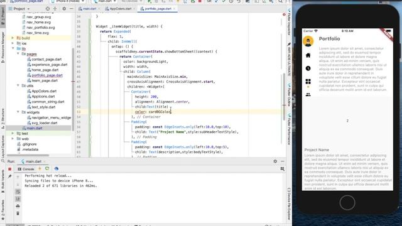
Task: Collapse the pages folder
Action: click(18, 54)
